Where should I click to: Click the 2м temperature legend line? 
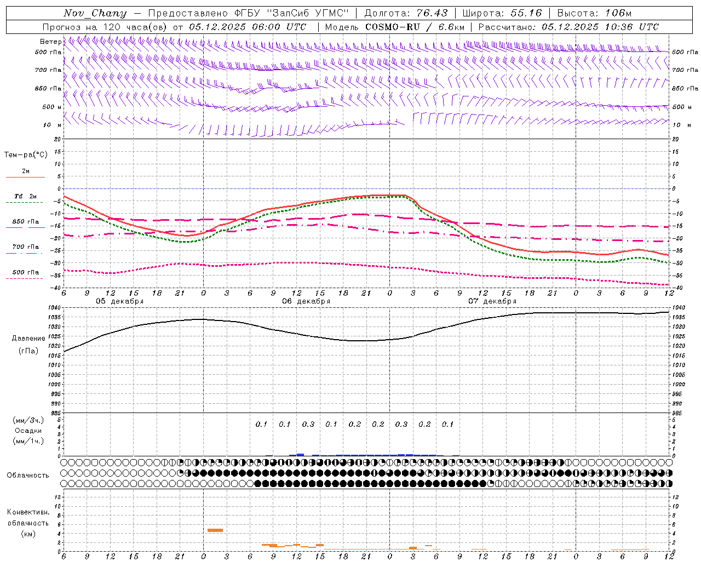pos(25,177)
